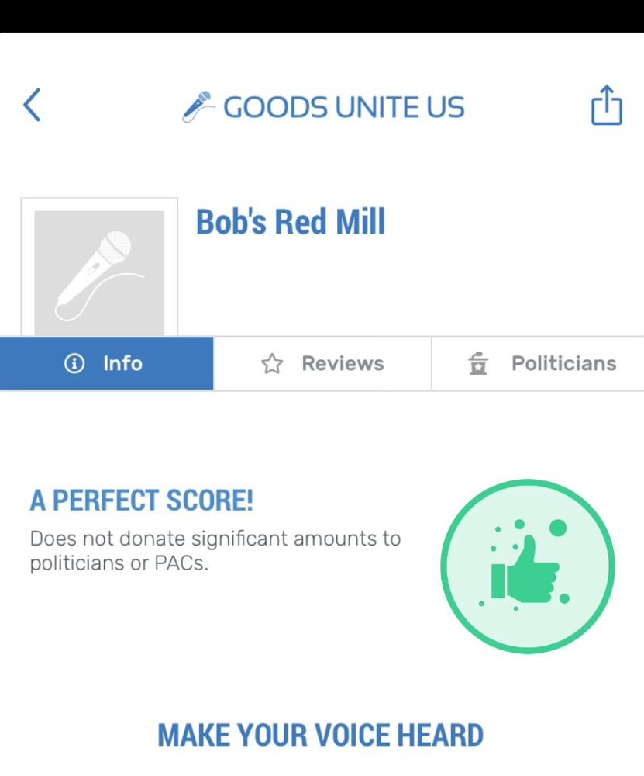Screen dimensions: 644x776
Task: Tap the black status bar at the top
Action: [x=322, y=16]
